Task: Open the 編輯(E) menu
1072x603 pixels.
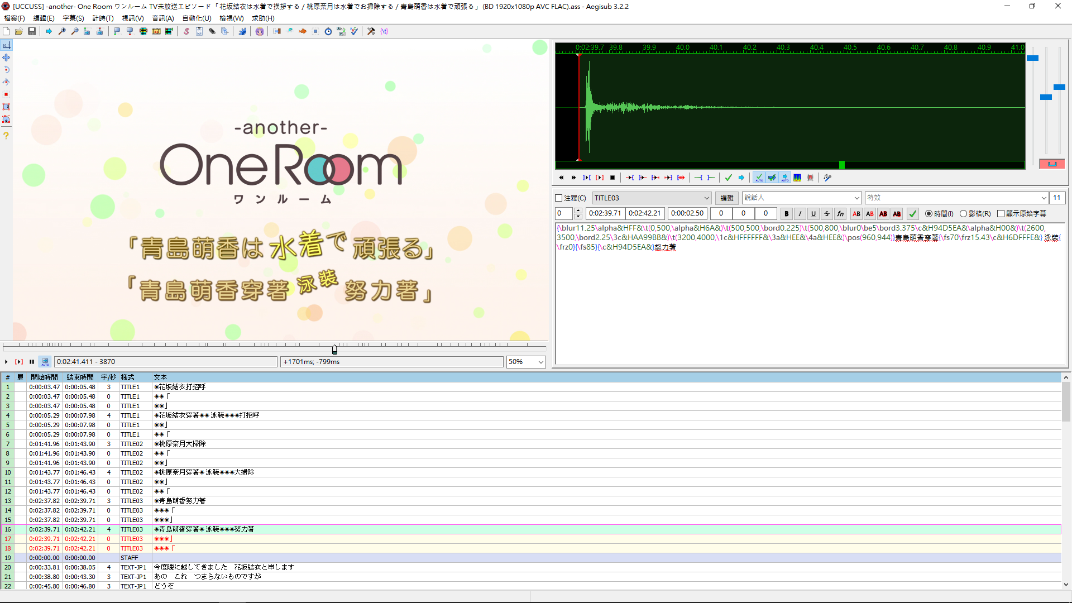Action: point(44,18)
